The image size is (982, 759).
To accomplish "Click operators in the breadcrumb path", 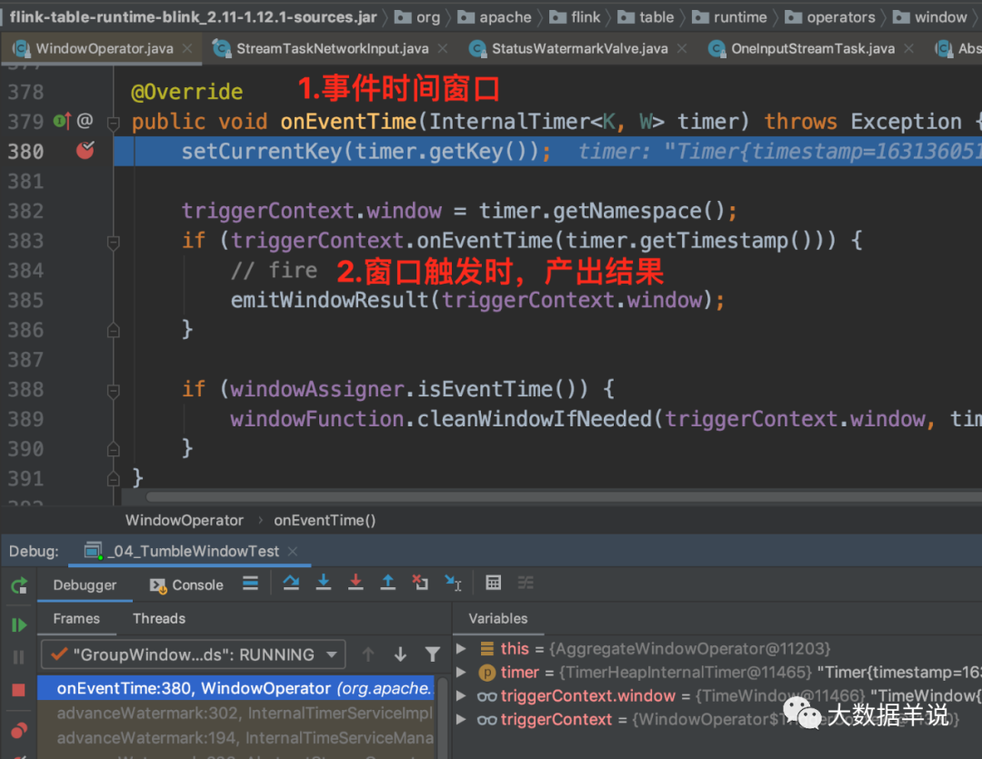I will pos(841,16).
